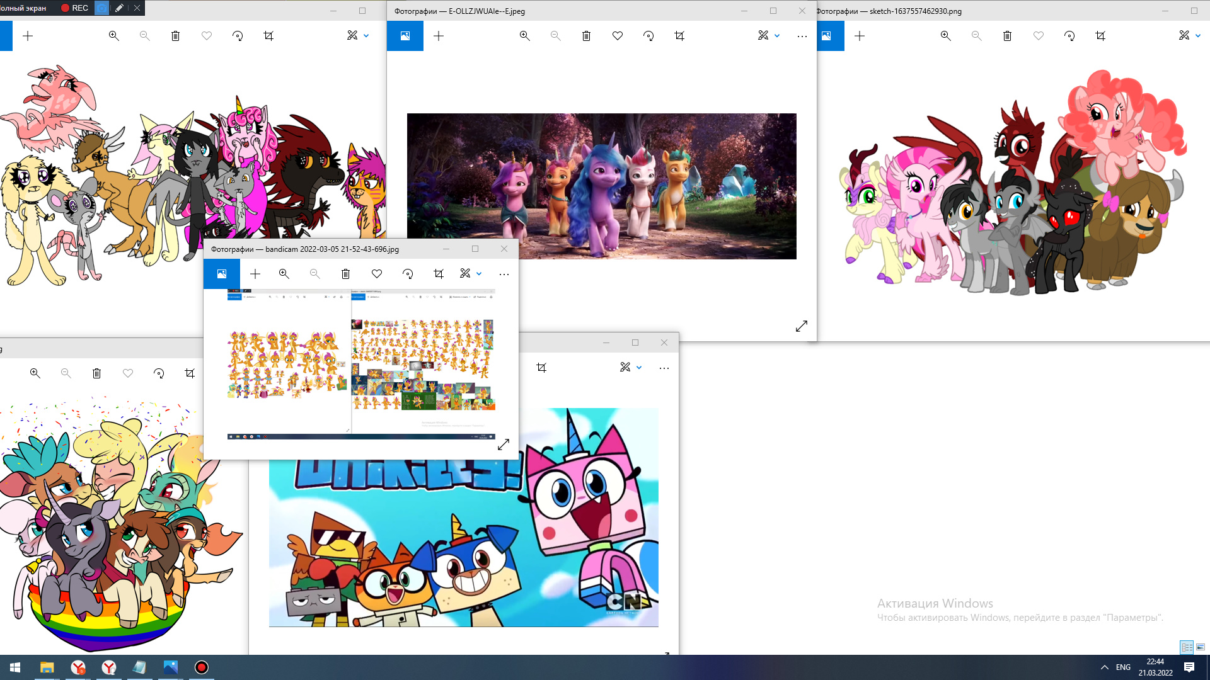Zoom in on the pink dragon drawing window
This screenshot has height=680, width=1210.
point(113,36)
